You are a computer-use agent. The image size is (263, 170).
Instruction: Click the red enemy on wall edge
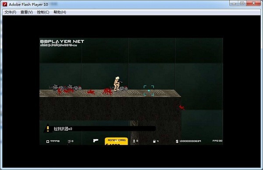182,107
